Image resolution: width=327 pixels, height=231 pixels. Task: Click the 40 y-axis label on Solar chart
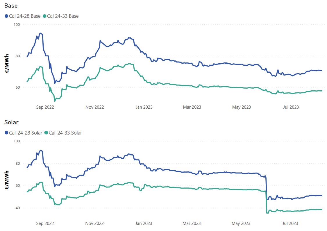(17, 208)
